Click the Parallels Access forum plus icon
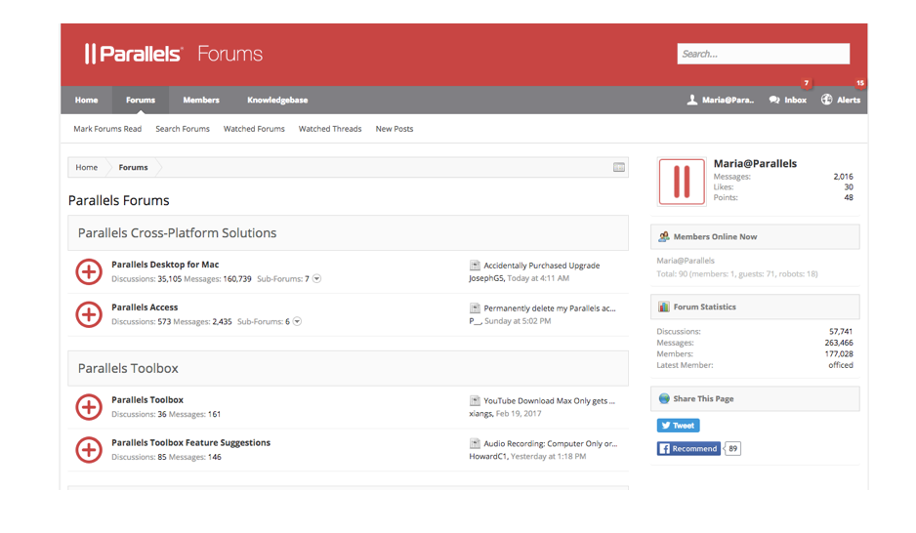Image resolution: width=916 pixels, height=533 pixels. tap(89, 314)
